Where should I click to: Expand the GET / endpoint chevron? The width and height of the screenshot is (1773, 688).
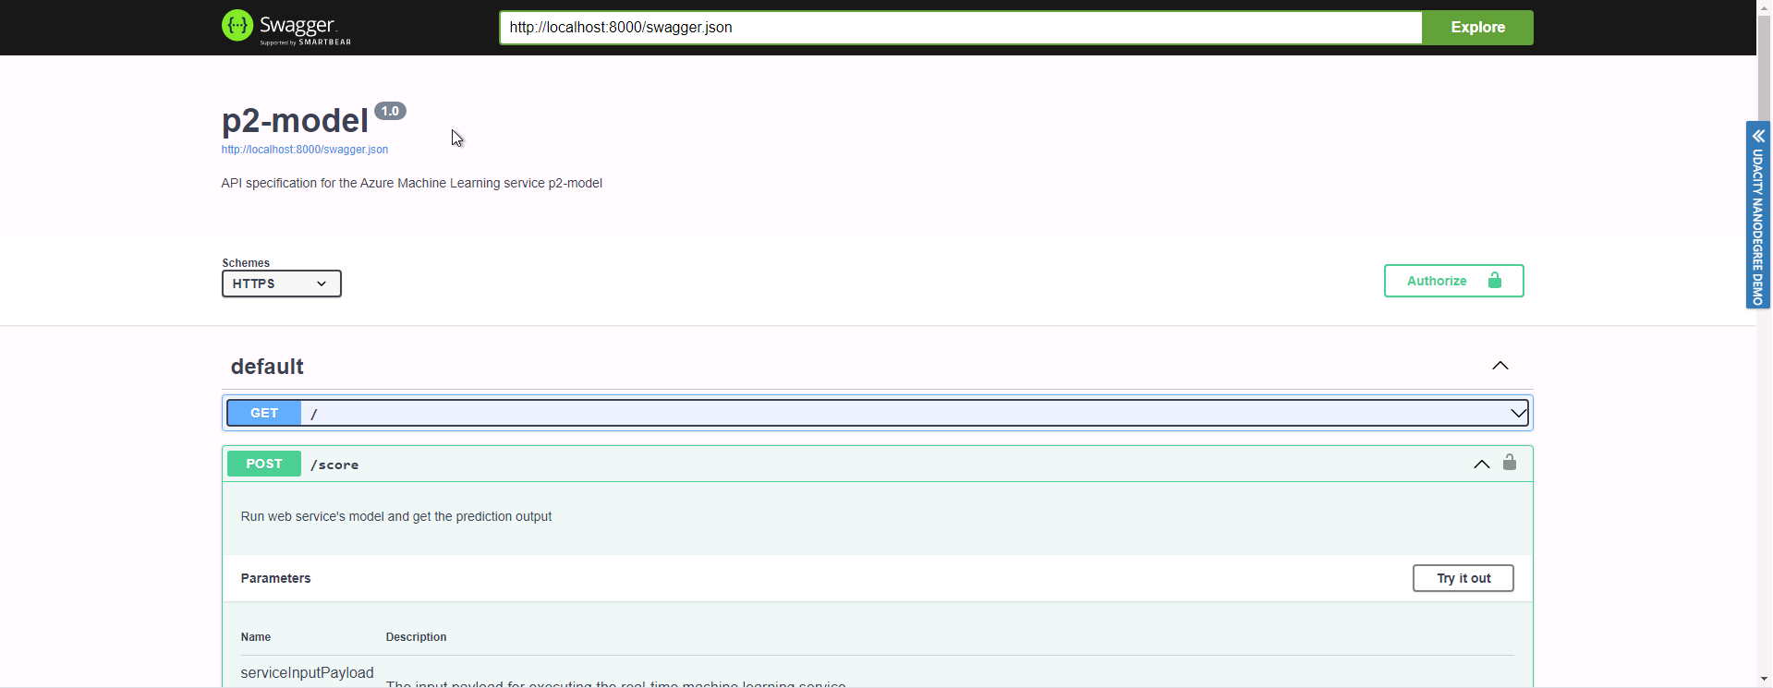click(1518, 413)
